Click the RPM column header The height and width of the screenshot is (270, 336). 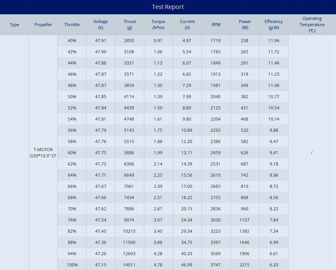(216, 25)
